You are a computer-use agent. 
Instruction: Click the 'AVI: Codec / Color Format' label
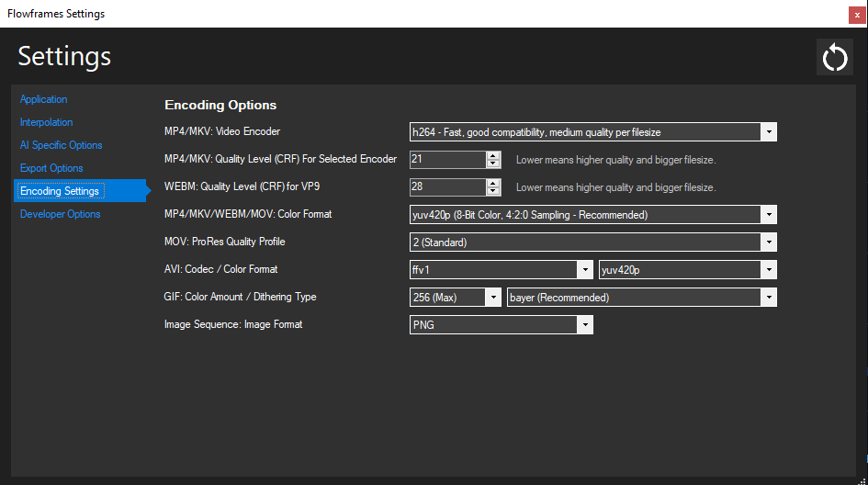tap(220, 269)
